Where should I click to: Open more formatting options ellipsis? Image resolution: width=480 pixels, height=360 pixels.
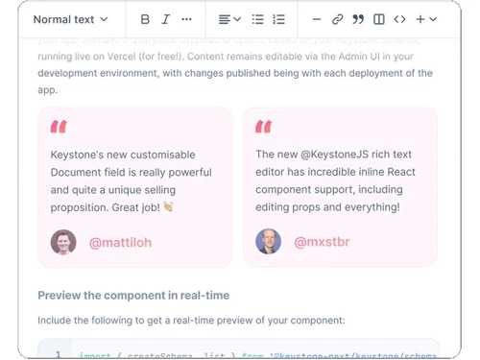[x=186, y=19]
